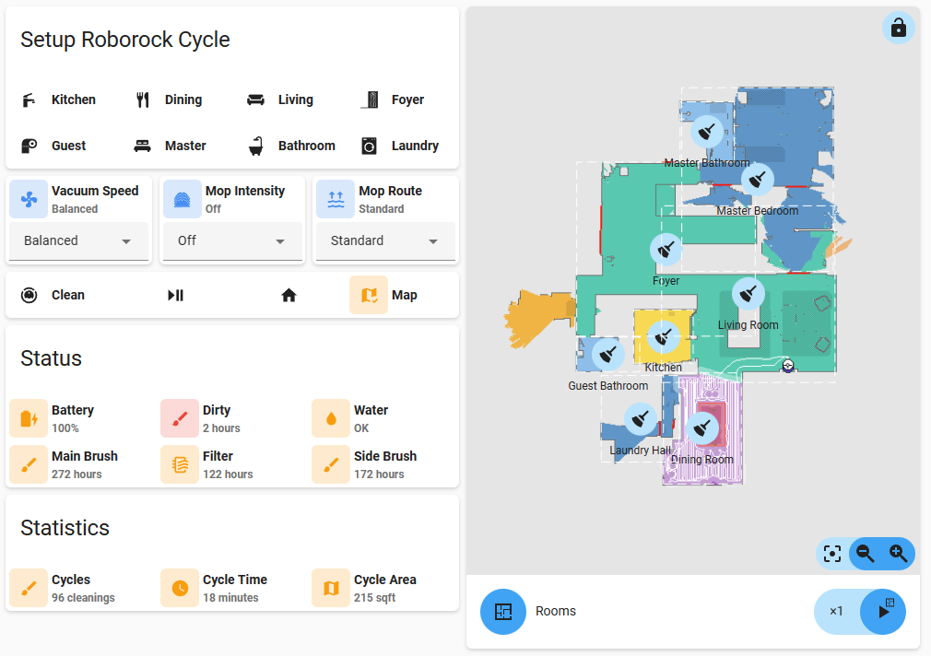Screen dimensions: 931x656
Task: Click the Foyer label beside door icon
Action: point(407,100)
